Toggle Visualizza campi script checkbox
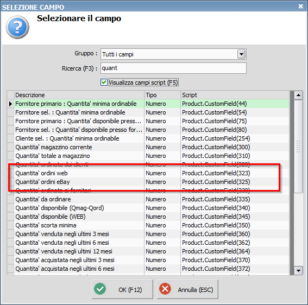Image resolution: width=308 pixels, height=305 pixels. tap(104, 82)
